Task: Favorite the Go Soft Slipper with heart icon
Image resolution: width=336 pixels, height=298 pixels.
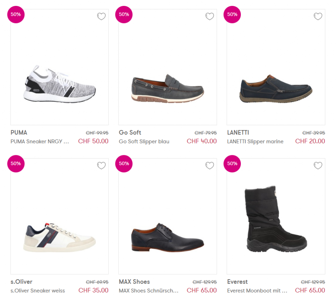Action: tap(210, 16)
